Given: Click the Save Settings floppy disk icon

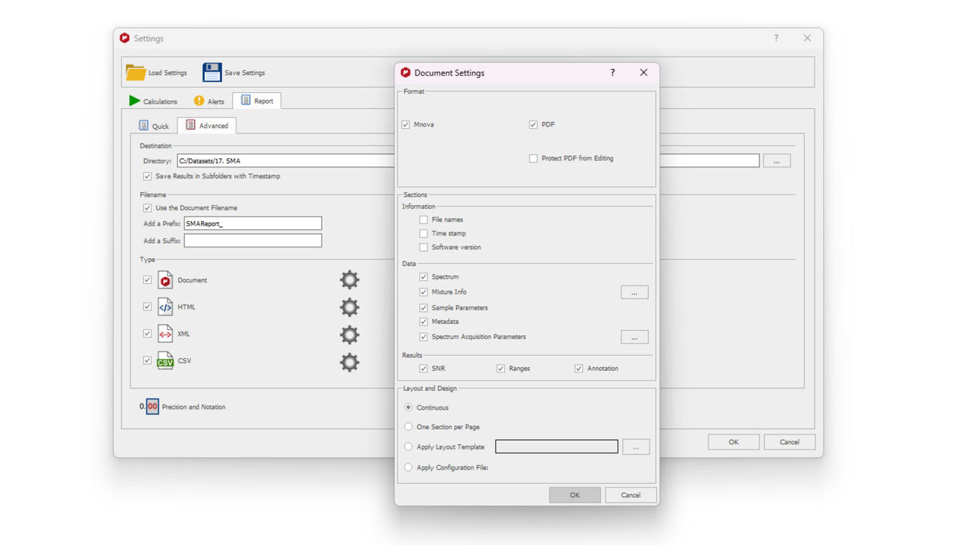Looking at the screenshot, I should pos(212,73).
